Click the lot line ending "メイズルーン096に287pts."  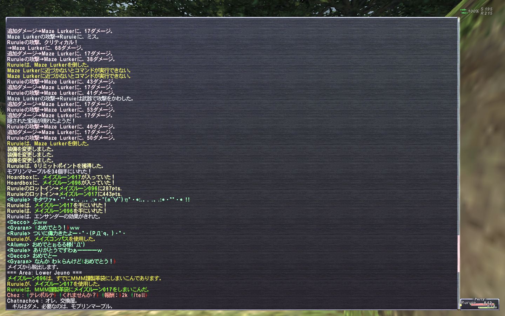65,188
